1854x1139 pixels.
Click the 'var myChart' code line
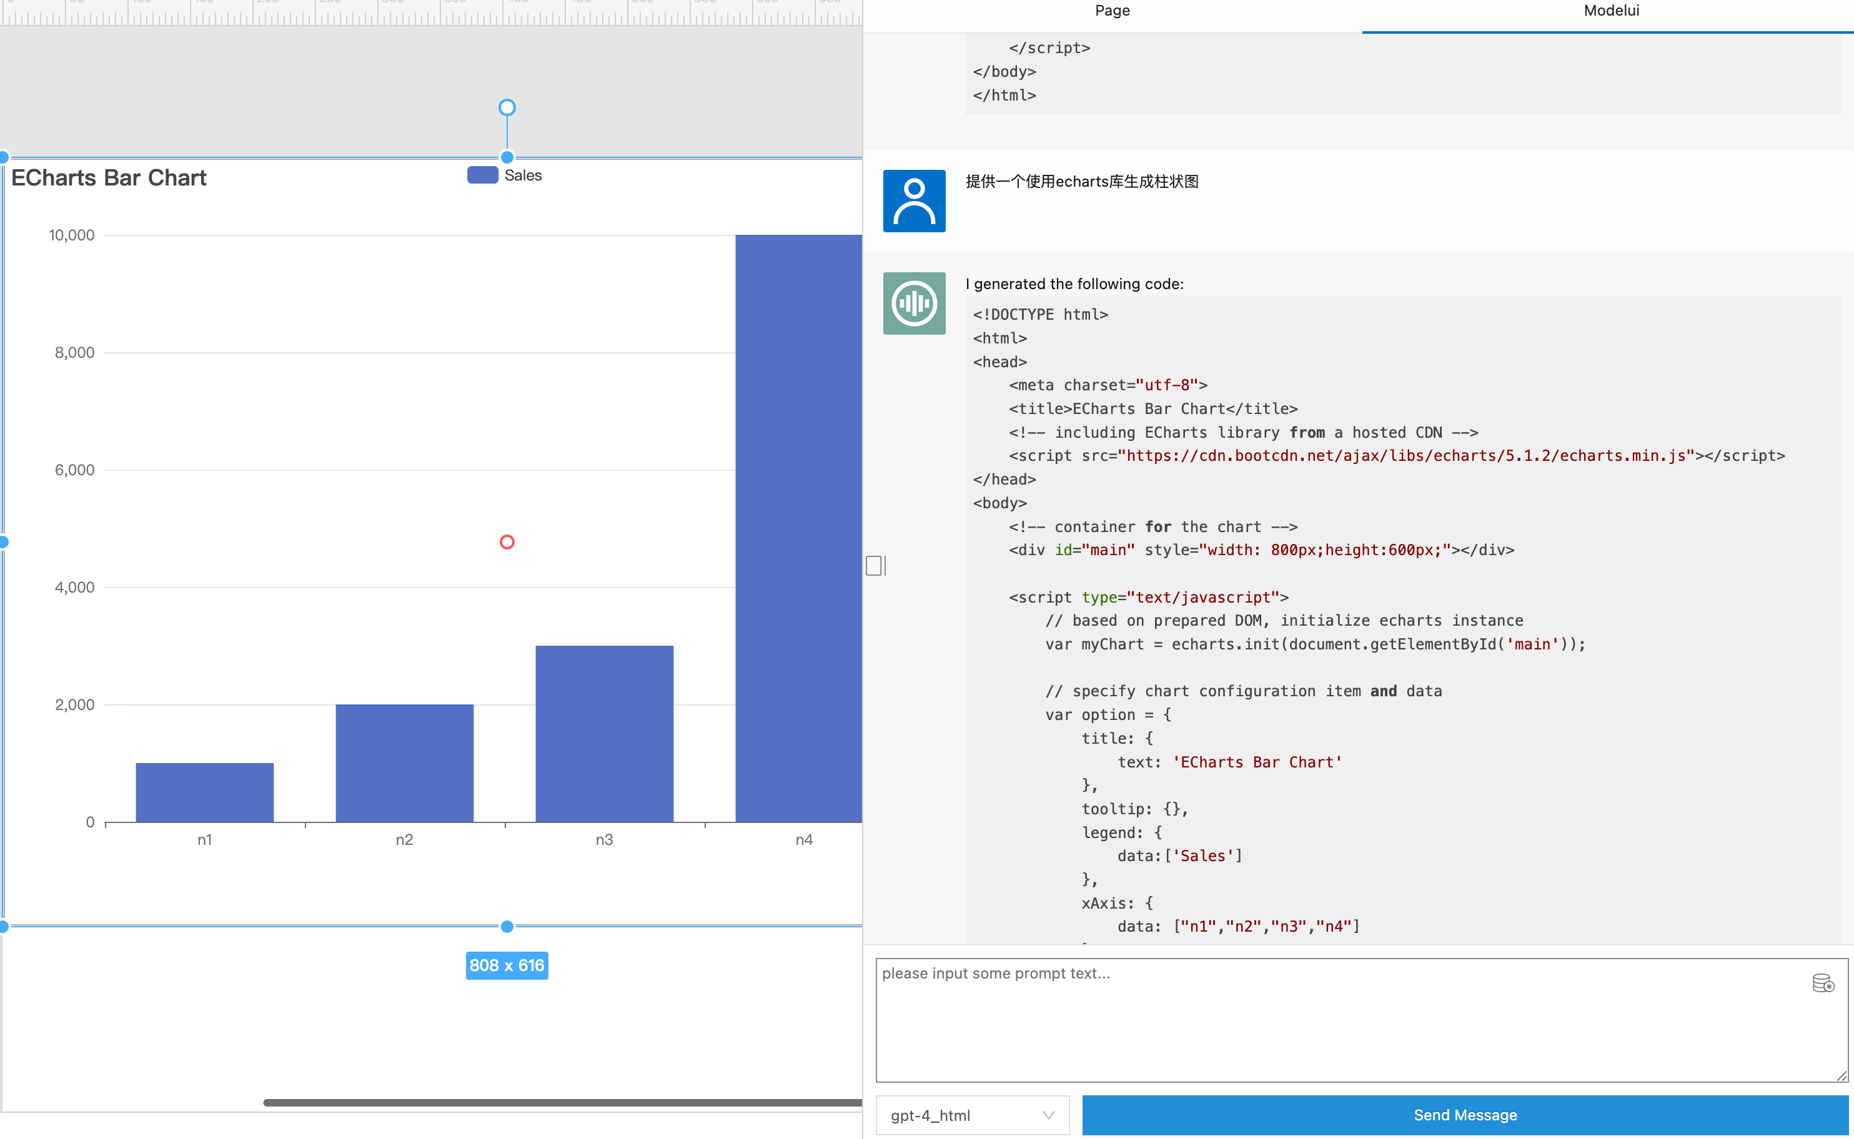[1316, 644]
